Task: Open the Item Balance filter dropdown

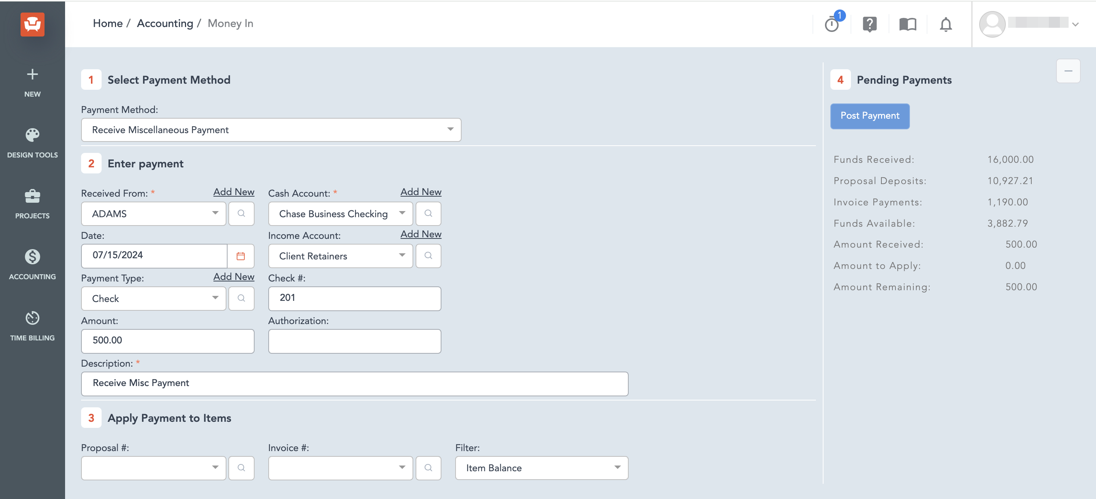Action: click(x=541, y=467)
